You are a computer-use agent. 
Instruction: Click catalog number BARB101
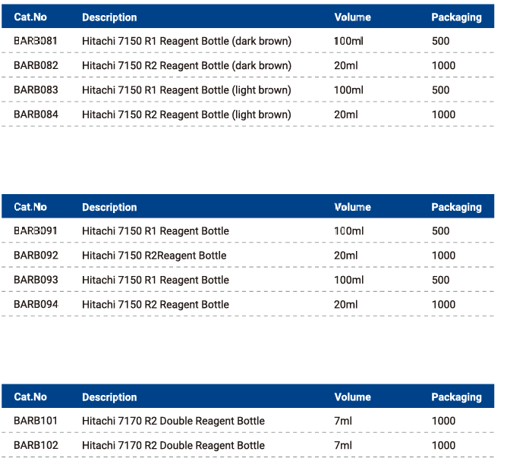36,421
